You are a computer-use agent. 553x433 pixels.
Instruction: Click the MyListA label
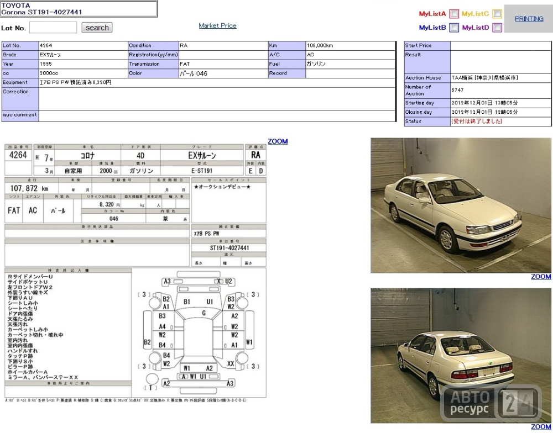coord(432,14)
